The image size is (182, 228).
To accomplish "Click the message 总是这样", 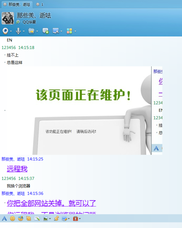I will pyautogui.click(x=14, y=63).
